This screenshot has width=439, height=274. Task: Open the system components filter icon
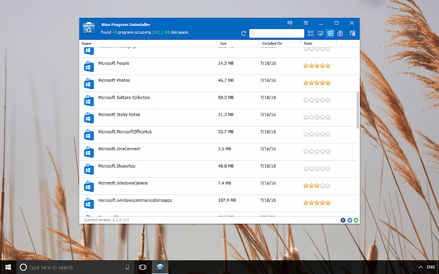pyautogui.click(x=340, y=33)
